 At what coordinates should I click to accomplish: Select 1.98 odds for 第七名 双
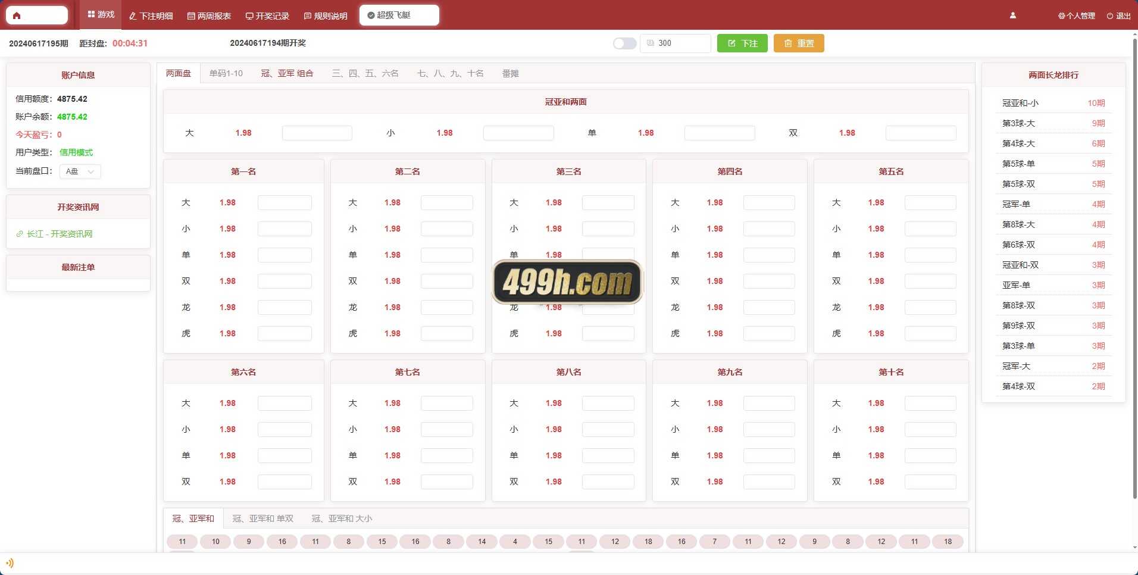pyautogui.click(x=392, y=482)
